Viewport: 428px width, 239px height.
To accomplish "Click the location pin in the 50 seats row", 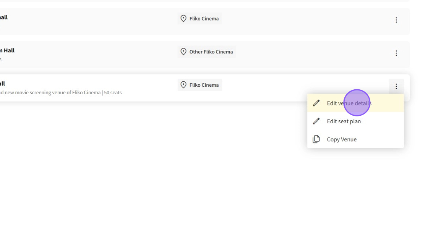I will [x=183, y=85].
